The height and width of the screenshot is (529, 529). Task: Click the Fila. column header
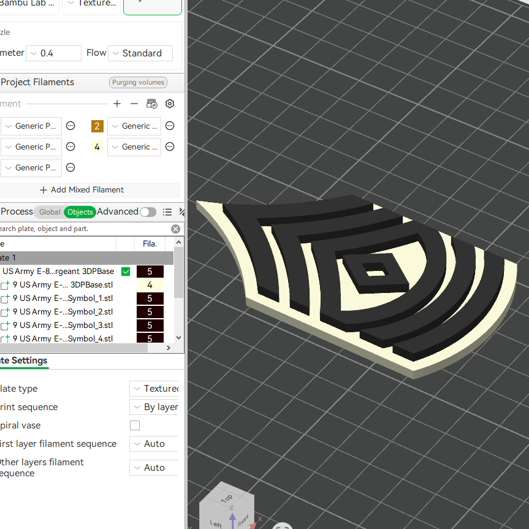pyautogui.click(x=150, y=244)
